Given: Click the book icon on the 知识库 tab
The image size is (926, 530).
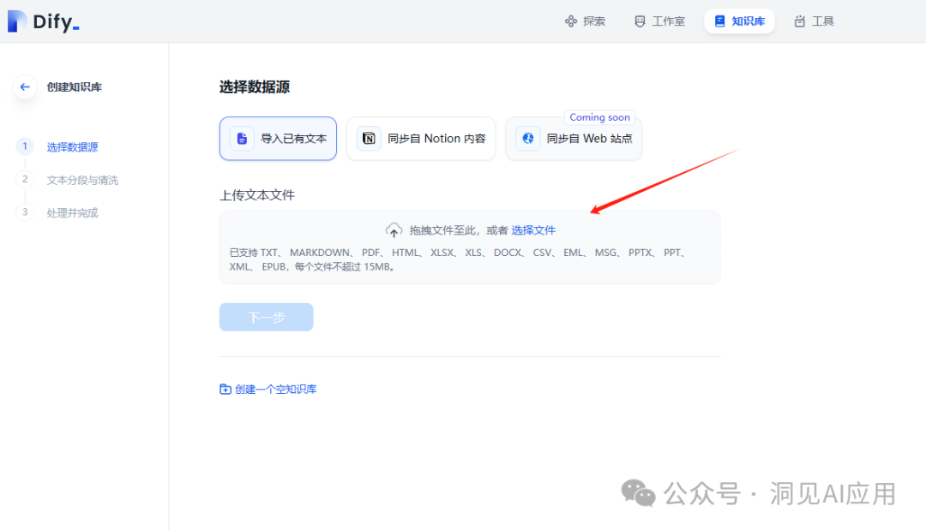Looking at the screenshot, I should click(x=720, y=21).
